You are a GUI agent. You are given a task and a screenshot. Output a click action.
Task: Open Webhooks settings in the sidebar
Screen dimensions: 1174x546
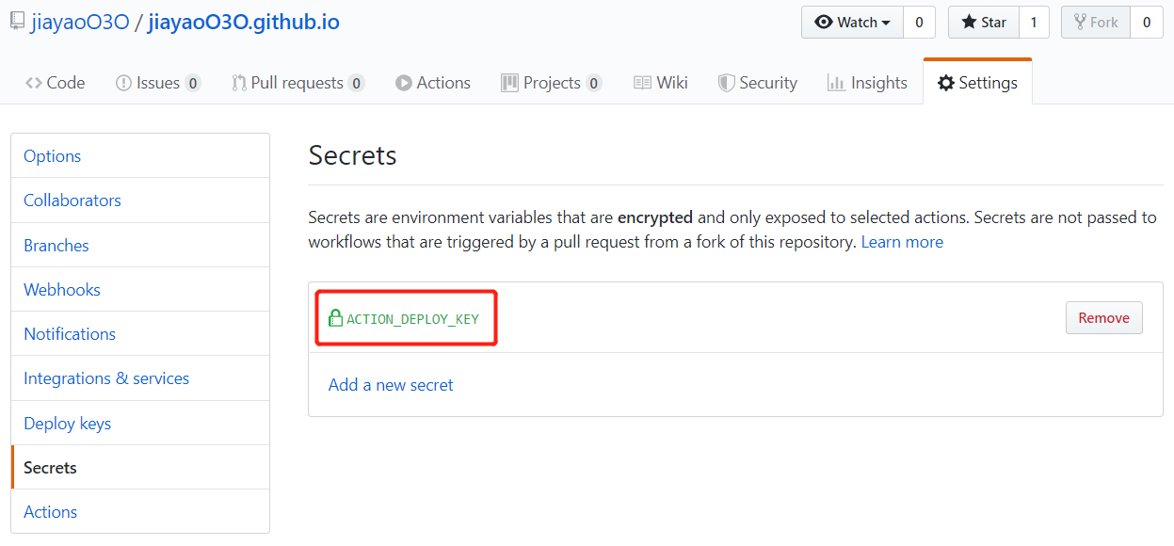pyautogui.click(x=62, y=290)
